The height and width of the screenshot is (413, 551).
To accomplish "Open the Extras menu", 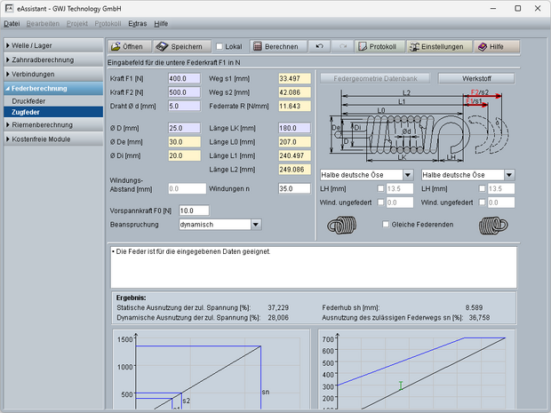I will point(138,22).
